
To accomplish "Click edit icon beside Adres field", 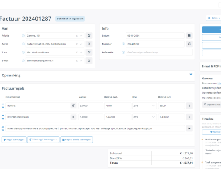I will click(x=89, y=44).
